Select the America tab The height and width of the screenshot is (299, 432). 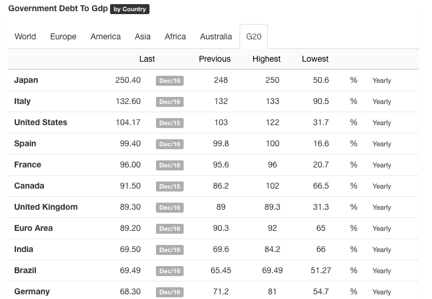pos(105,36)
